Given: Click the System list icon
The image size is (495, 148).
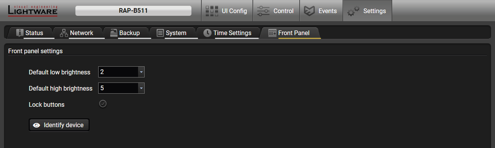Looking at the screenshot, I should pyautogui.click(x=160, y=33).
